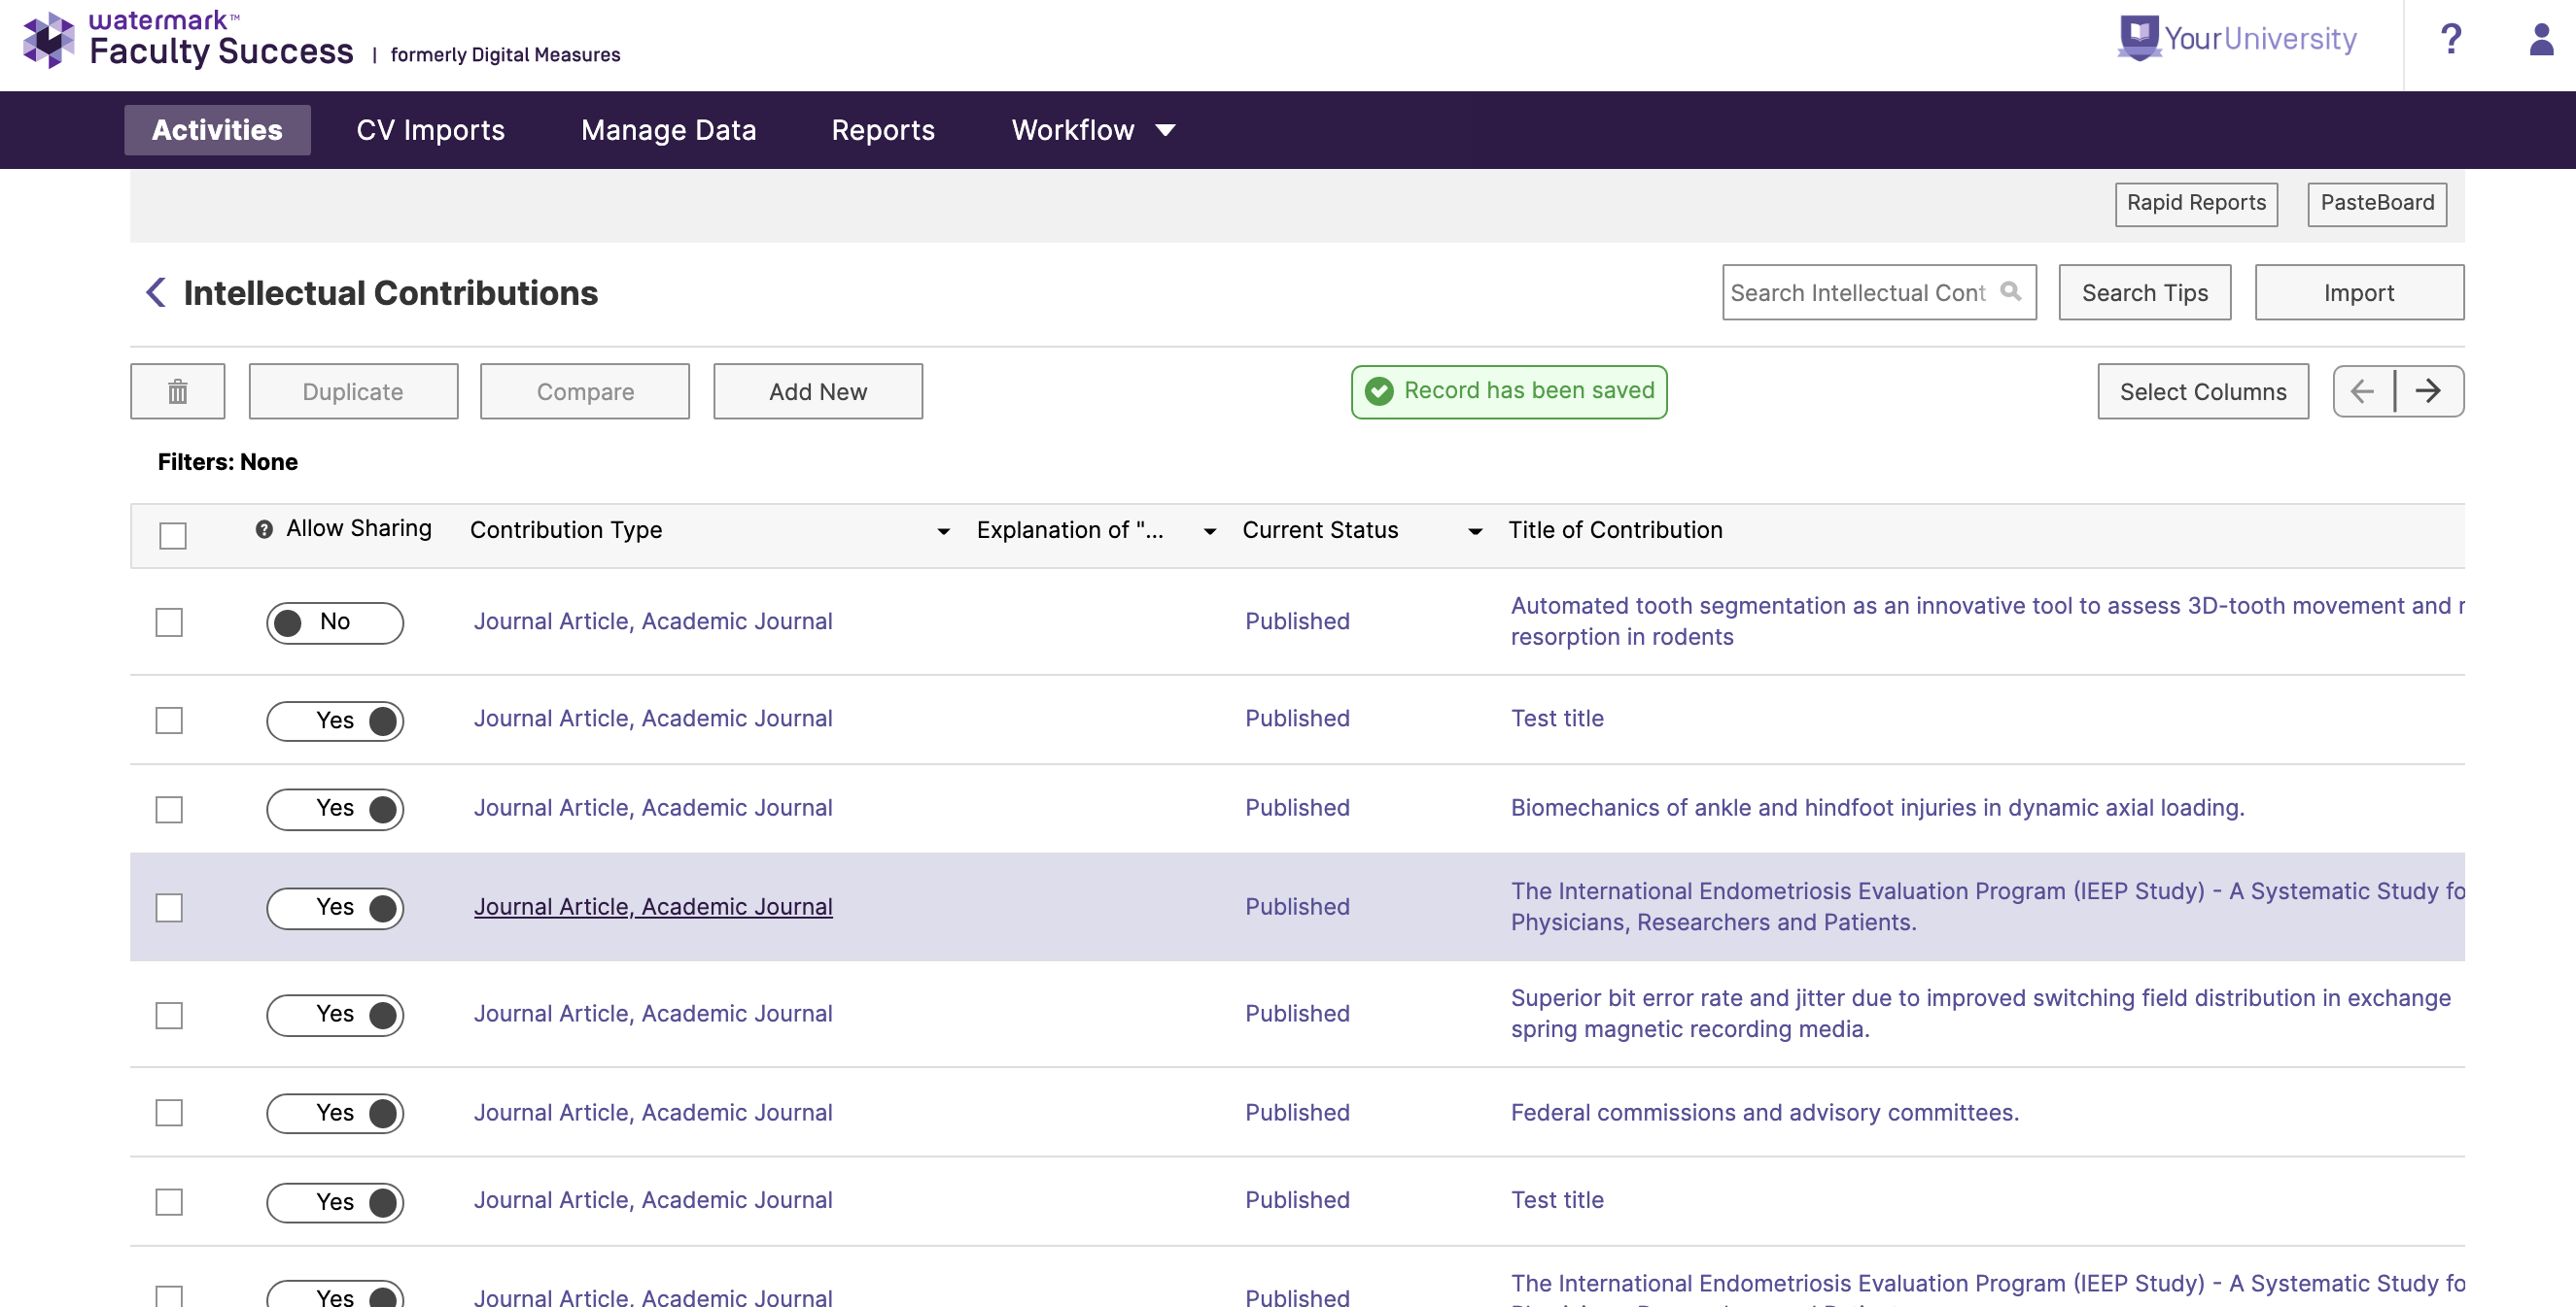Click the Compare button
Viewport: 2576px width, 1307px height.
[585, 391]
